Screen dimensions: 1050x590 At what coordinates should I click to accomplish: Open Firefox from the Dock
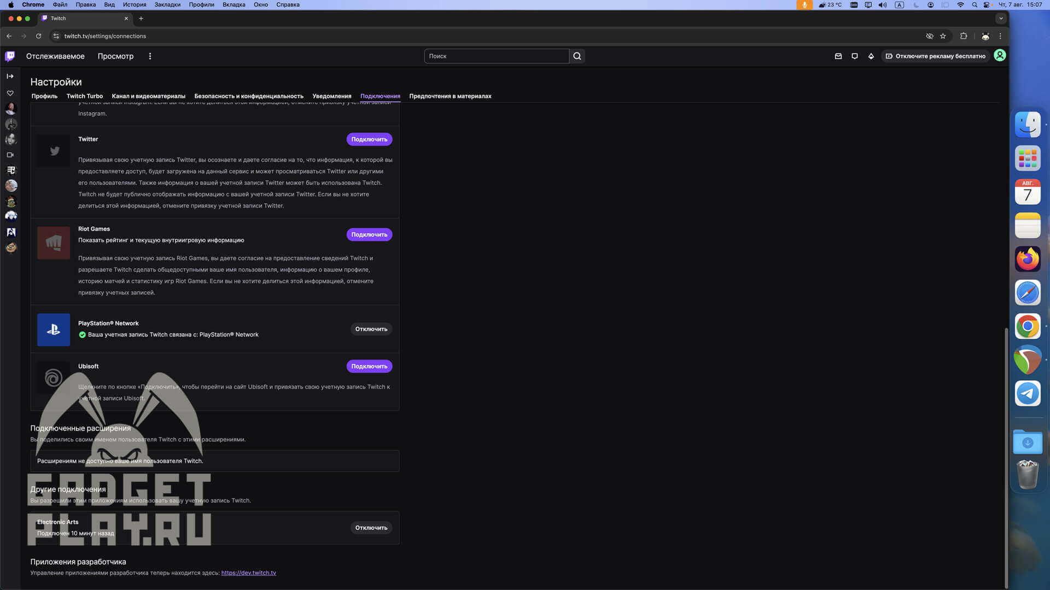1028,259
